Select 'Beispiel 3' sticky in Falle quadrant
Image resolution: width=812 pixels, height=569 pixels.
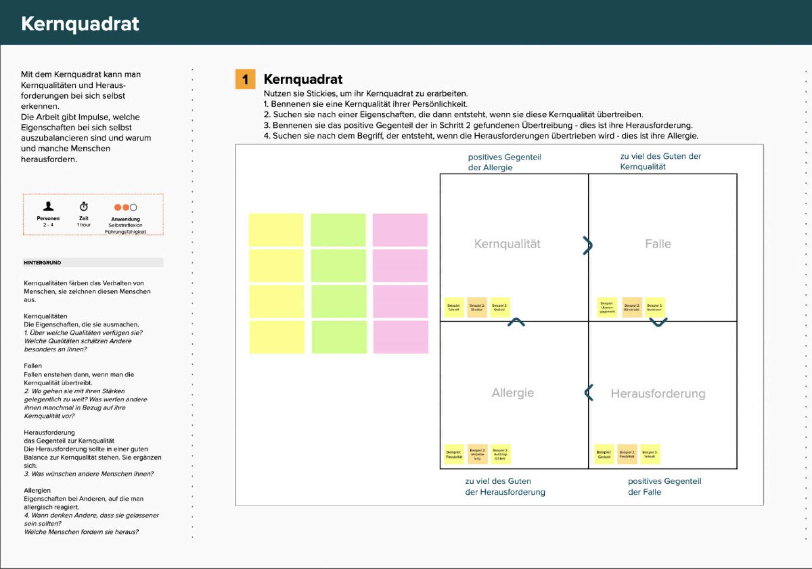click(655, 307)
